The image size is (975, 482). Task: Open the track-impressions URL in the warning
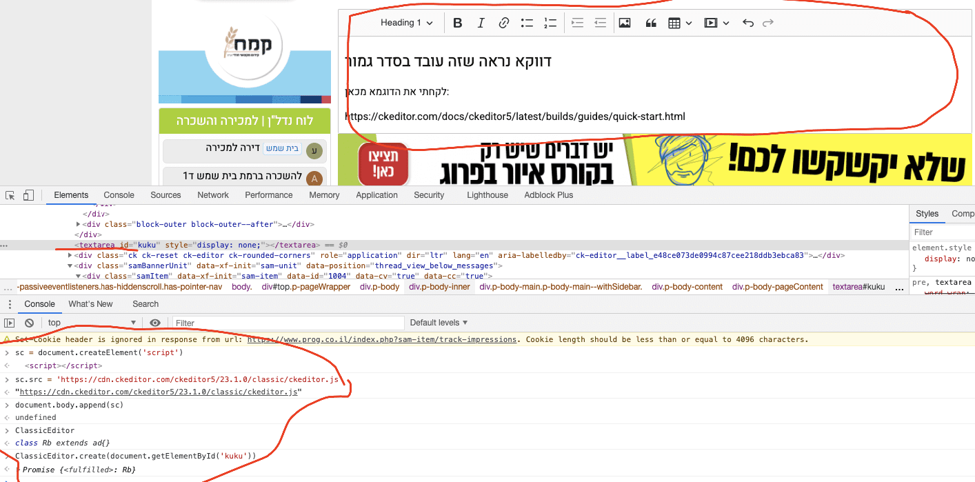coord(382,339)
